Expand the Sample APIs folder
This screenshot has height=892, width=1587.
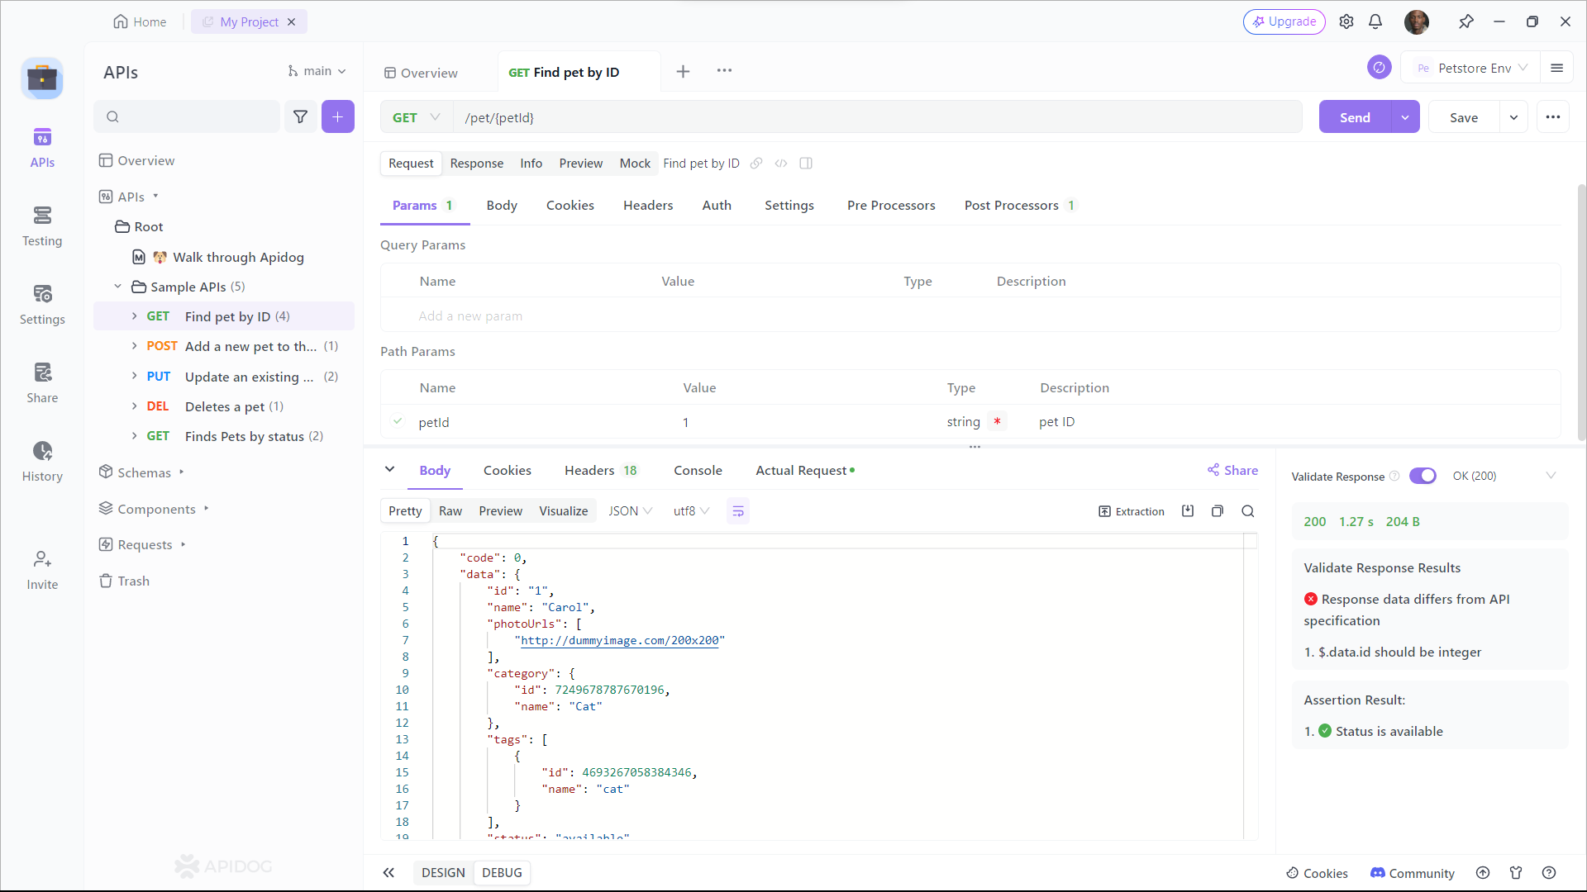coord(117,287)
